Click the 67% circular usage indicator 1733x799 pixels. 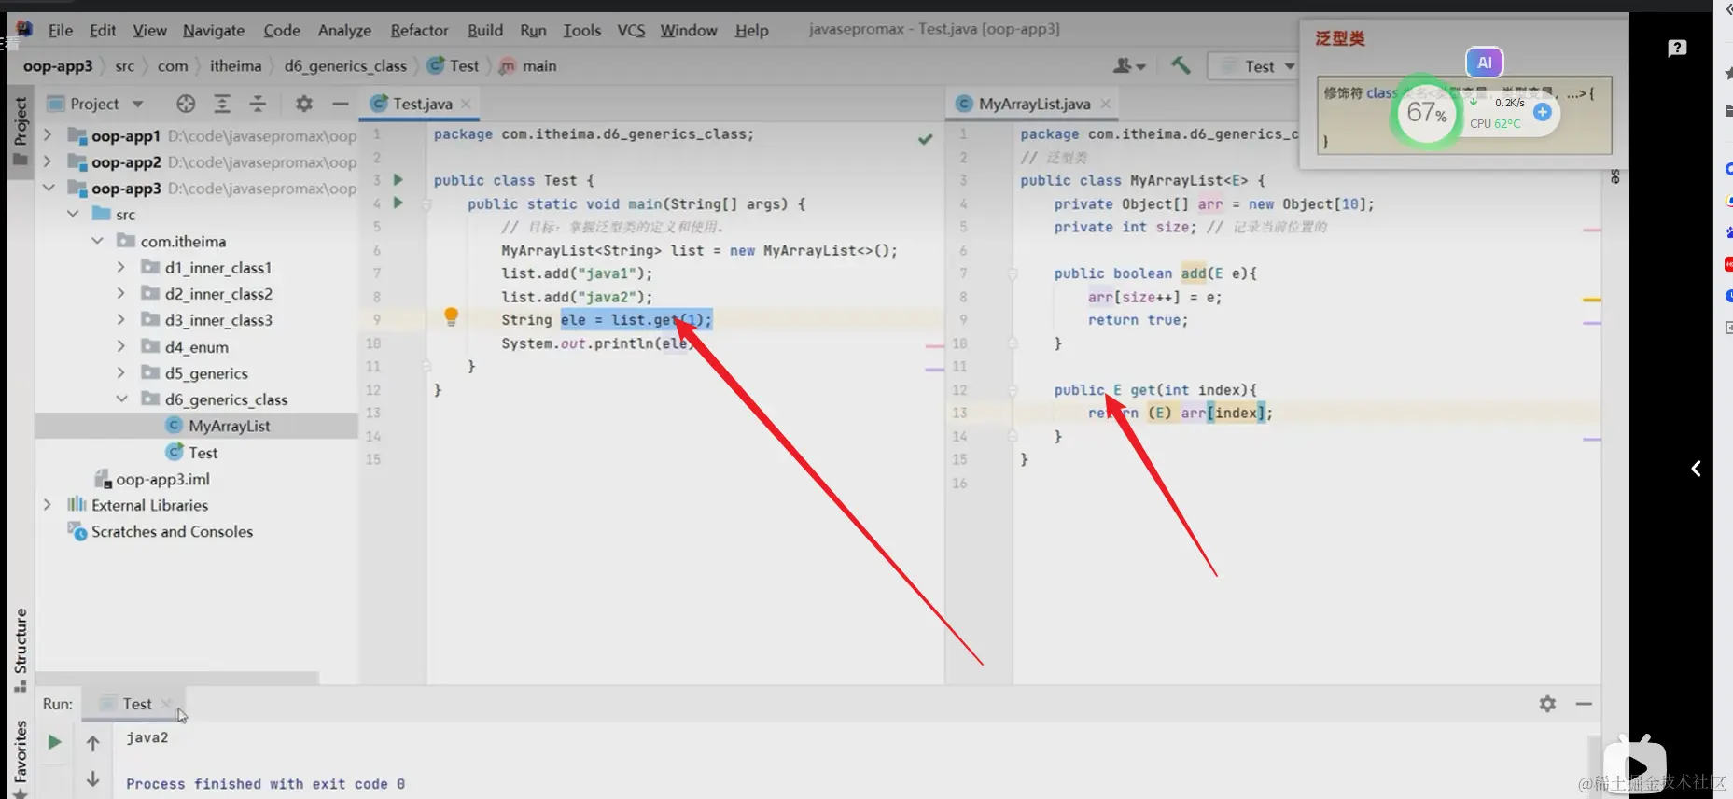[x=1426, y=113]
